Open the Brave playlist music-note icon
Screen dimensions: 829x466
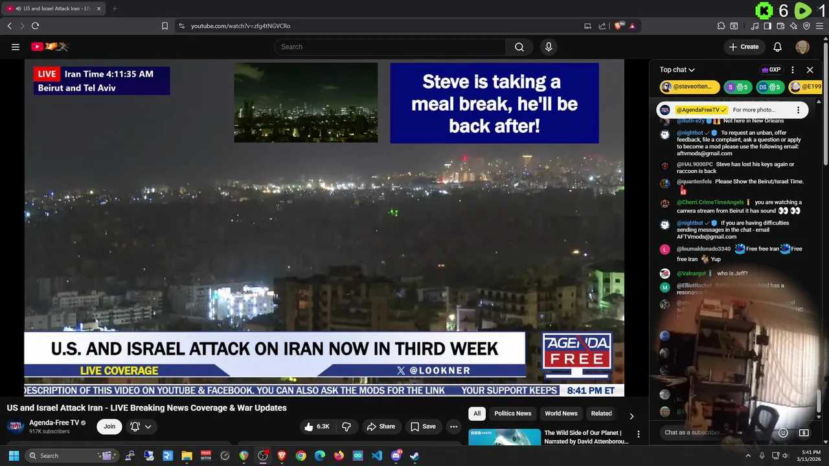(755, 26)
